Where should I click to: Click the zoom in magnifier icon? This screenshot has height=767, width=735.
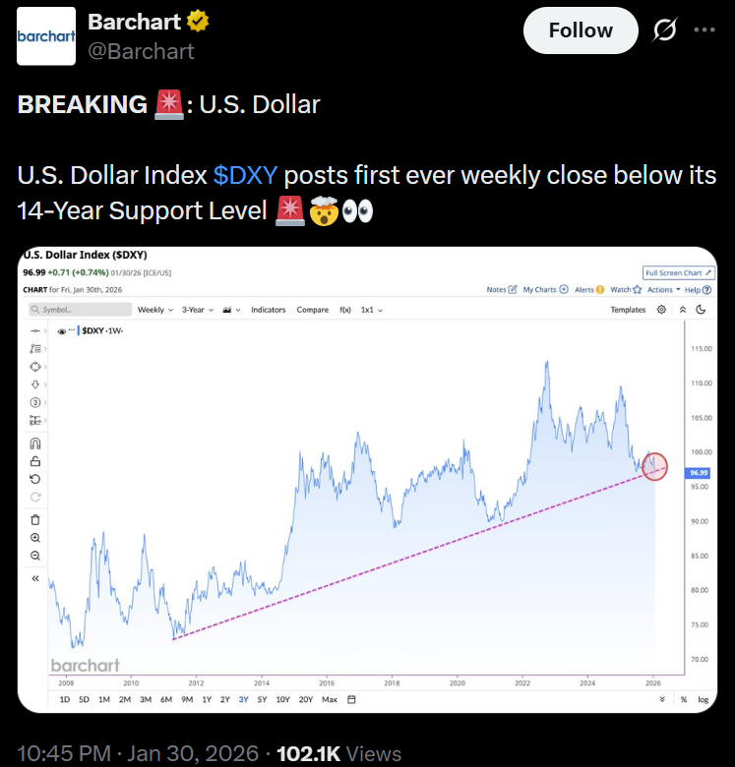coord(35,538)
